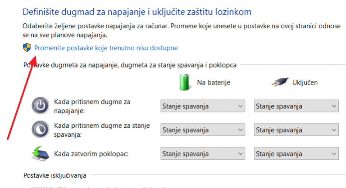346x188 pixels.
Task: Expand sleep button dropdown under Na baterije
Action: [x=203, y=130]
